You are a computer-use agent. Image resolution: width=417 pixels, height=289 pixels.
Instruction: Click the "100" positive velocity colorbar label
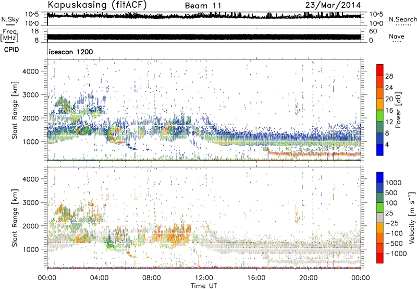(x=391, y=203)
